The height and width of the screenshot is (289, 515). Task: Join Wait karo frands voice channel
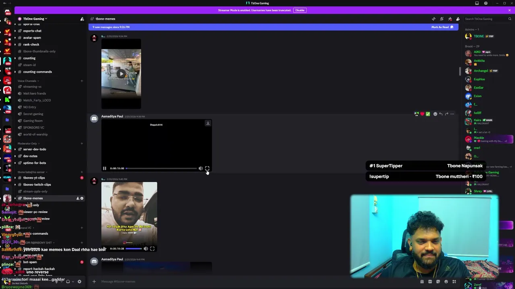[x=34, y=94]
